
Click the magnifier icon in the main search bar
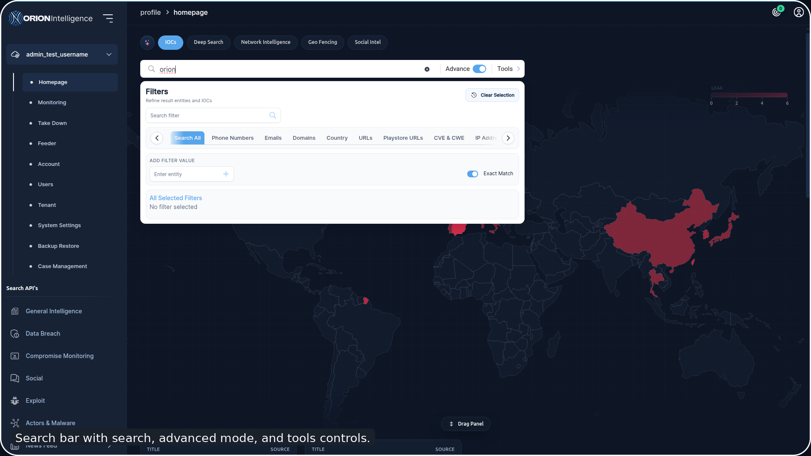click(151, 69)
